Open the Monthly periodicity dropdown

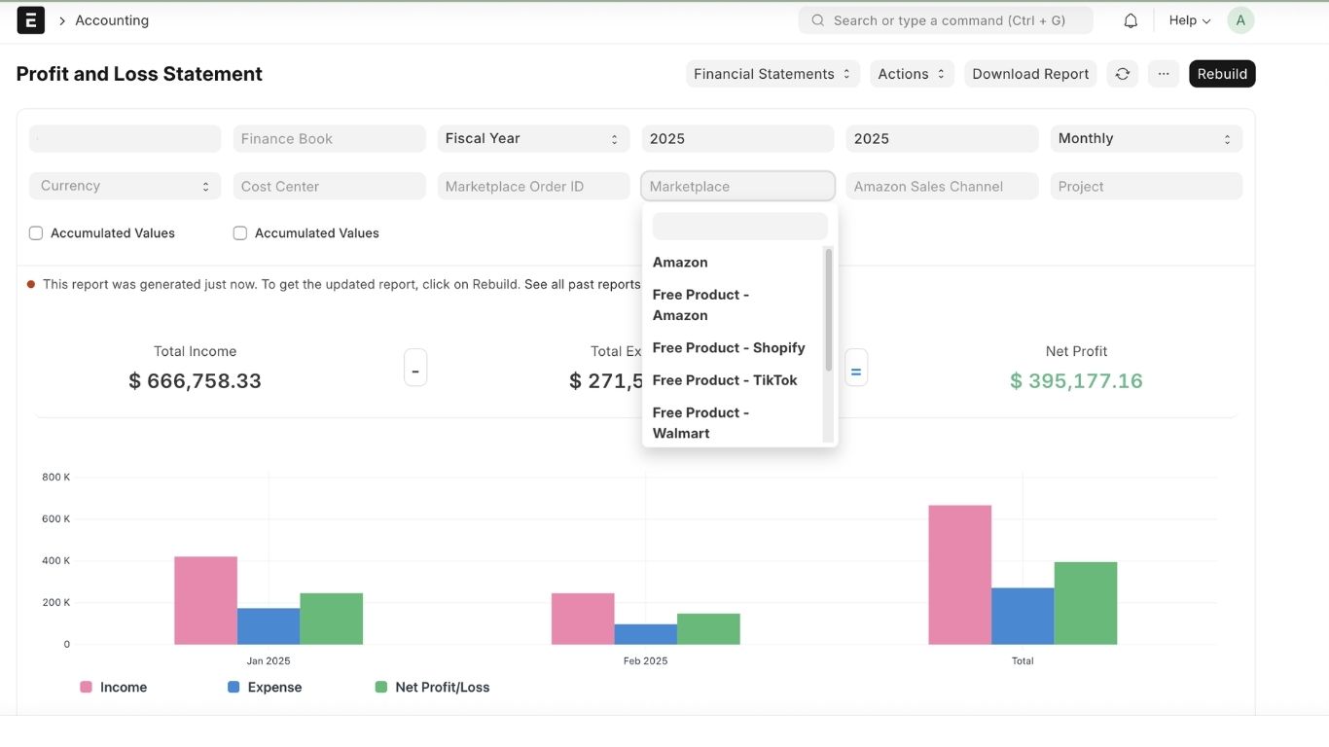pyautogui.click(x=1145, y=138)
